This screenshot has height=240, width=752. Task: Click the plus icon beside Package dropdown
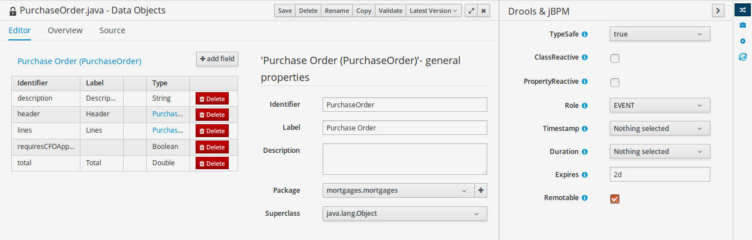point(481,191)
